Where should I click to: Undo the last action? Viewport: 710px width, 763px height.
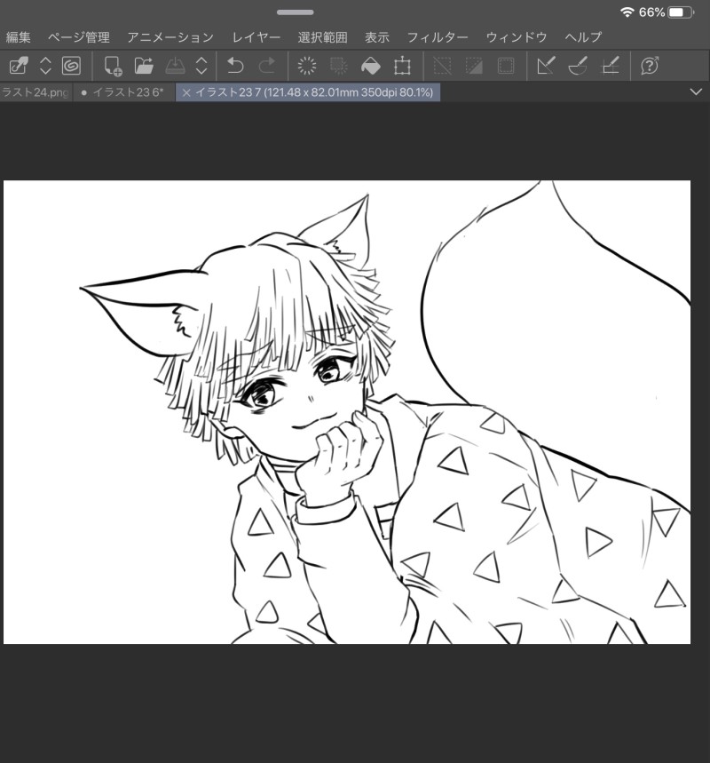(235, 66)
